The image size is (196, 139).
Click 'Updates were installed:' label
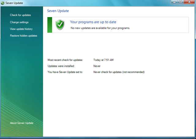[x=61, y=66]
